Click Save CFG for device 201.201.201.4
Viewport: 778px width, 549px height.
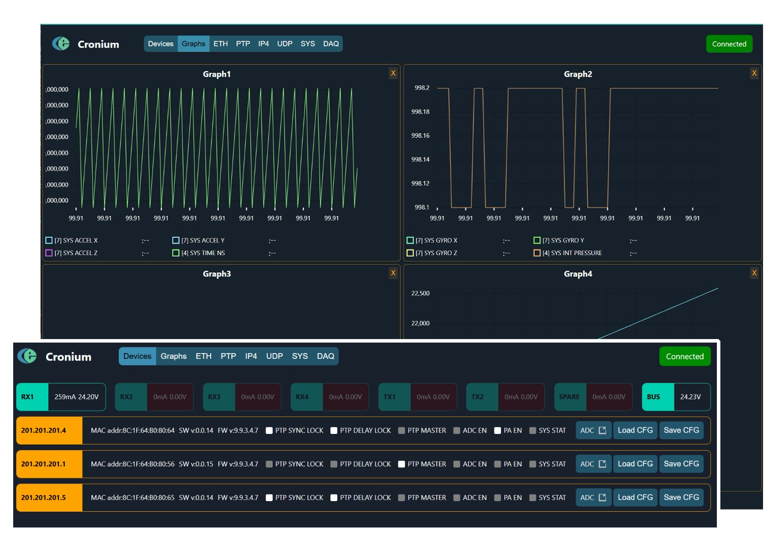point(681,430)
